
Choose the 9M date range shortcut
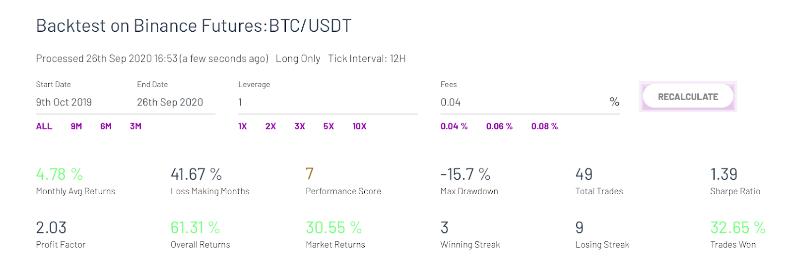(76, 126)
